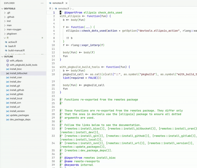Select install_dev outline entry
The image size is (197, 168).
(x=15, y=82)
